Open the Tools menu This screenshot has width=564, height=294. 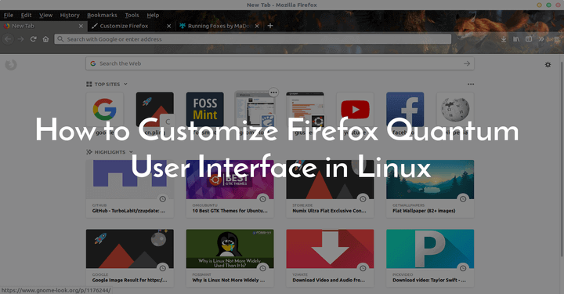[132, 15]
